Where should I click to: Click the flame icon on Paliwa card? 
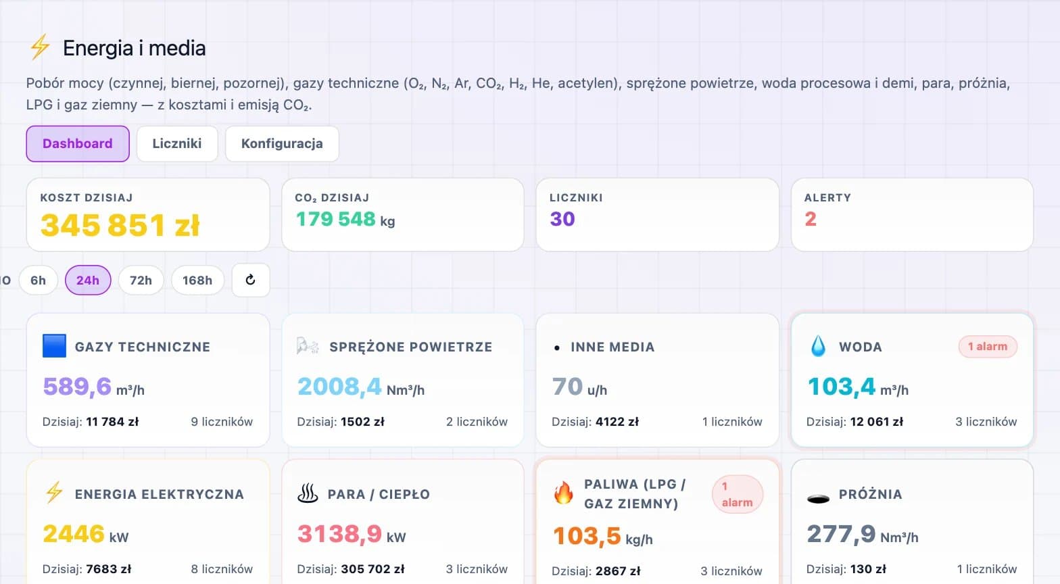pos(563,493)
